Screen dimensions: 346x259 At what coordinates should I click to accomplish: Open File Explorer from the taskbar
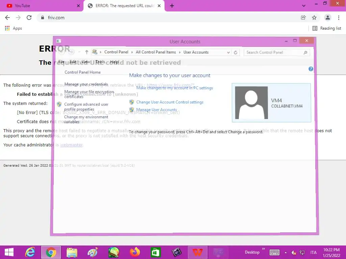[72, 252]
